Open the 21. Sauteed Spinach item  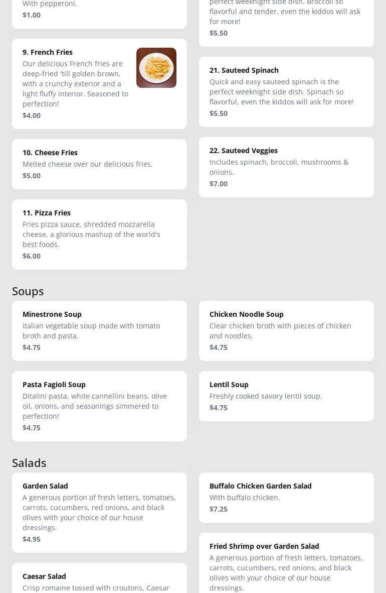(286, 91)
